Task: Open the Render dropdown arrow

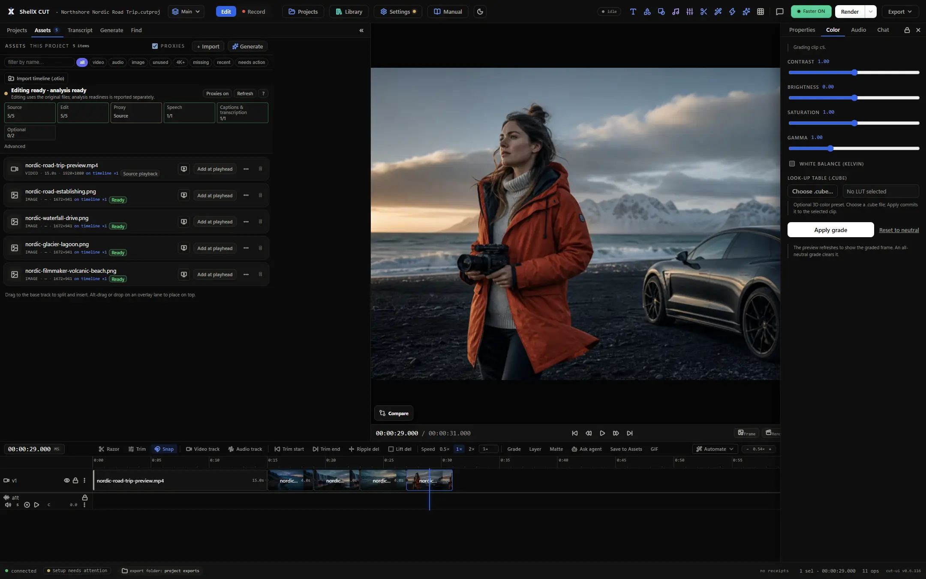Action: tap(871, 12)
